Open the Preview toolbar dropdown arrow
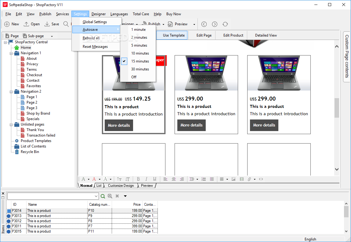This screenshot has width=351, height=242. click(194, 24)
